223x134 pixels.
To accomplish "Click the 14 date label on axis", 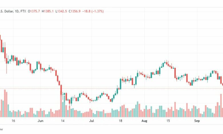I will (x=63, y=121).
